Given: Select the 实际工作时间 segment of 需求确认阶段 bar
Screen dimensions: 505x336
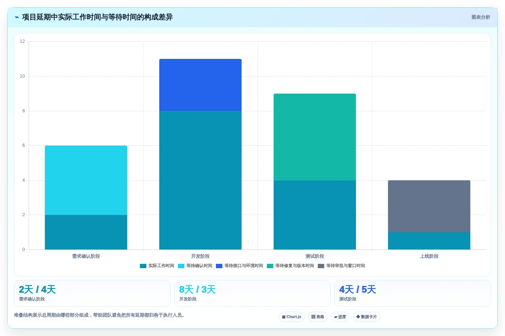Looking at the screenshot, I should 86,232.
